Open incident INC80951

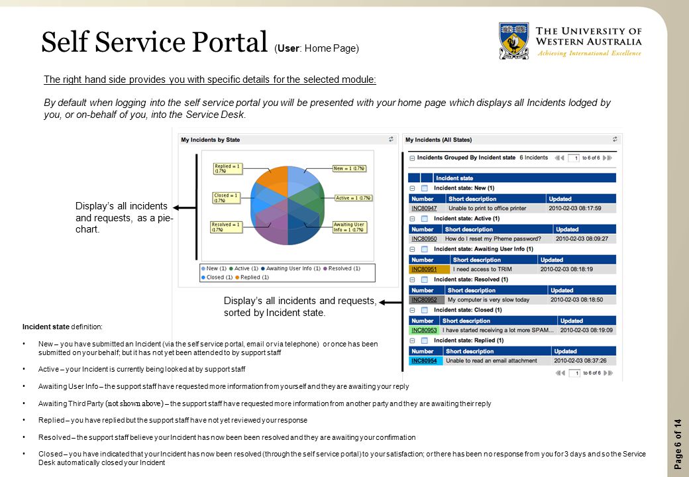[x=424, y=269]
